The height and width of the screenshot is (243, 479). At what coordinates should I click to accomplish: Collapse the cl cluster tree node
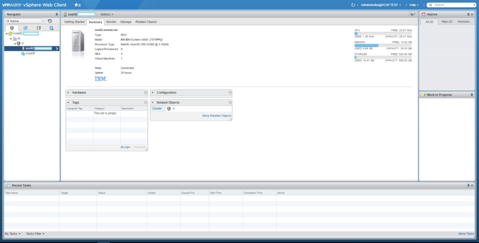point(15,44)
